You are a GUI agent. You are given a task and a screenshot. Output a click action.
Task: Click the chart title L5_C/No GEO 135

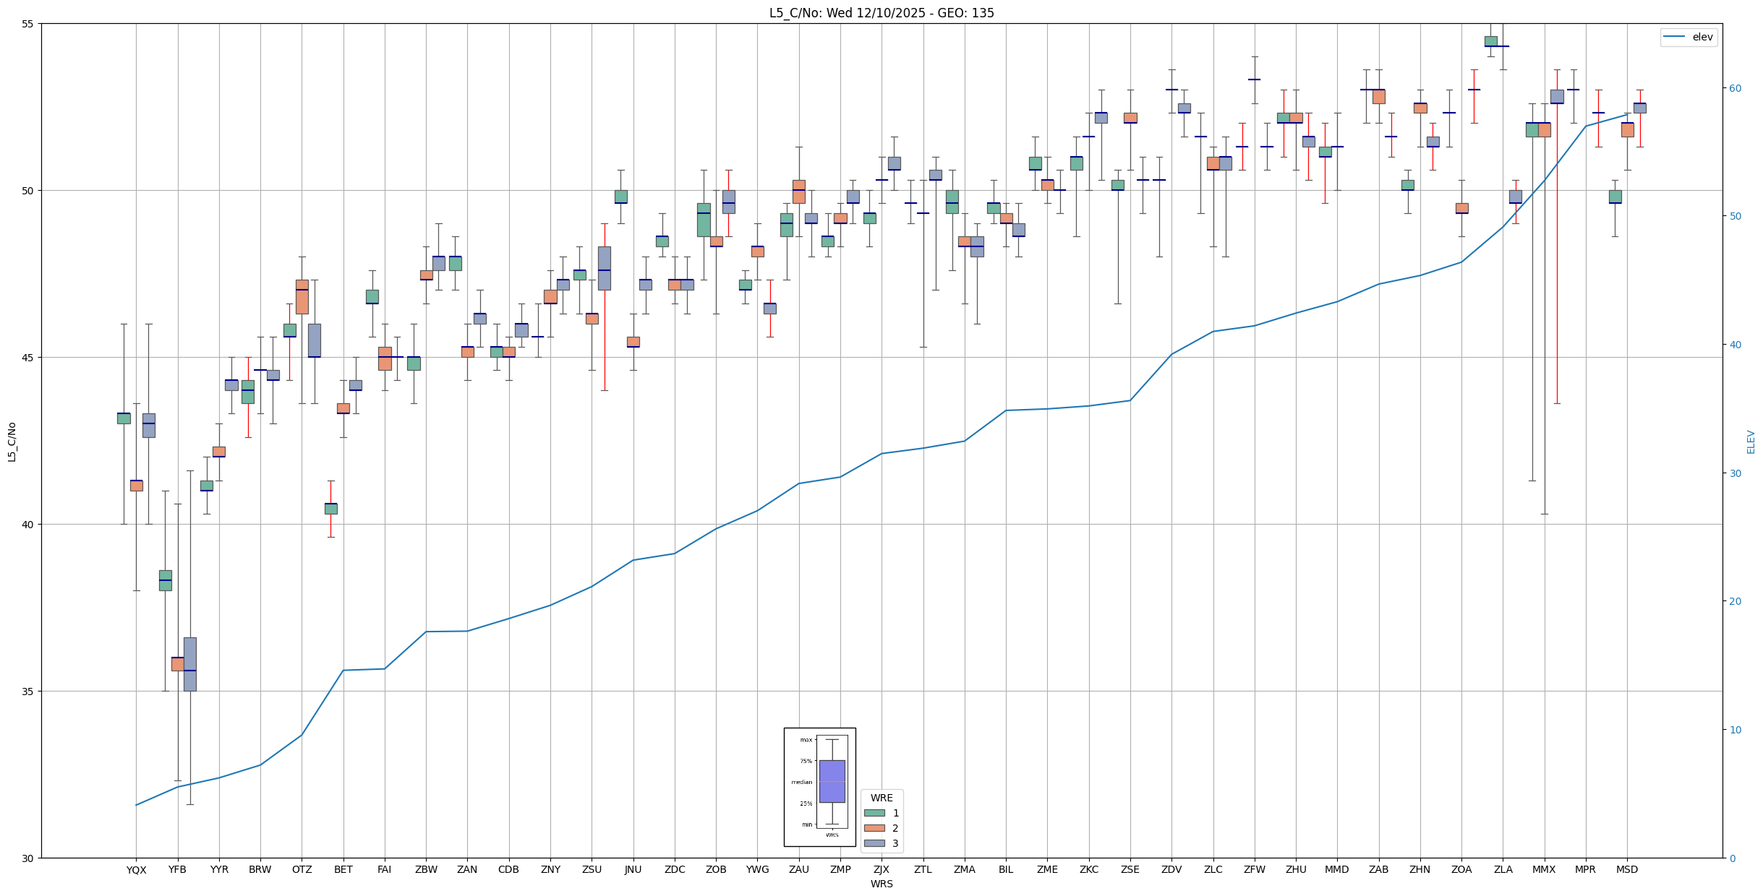coord(881,13)
